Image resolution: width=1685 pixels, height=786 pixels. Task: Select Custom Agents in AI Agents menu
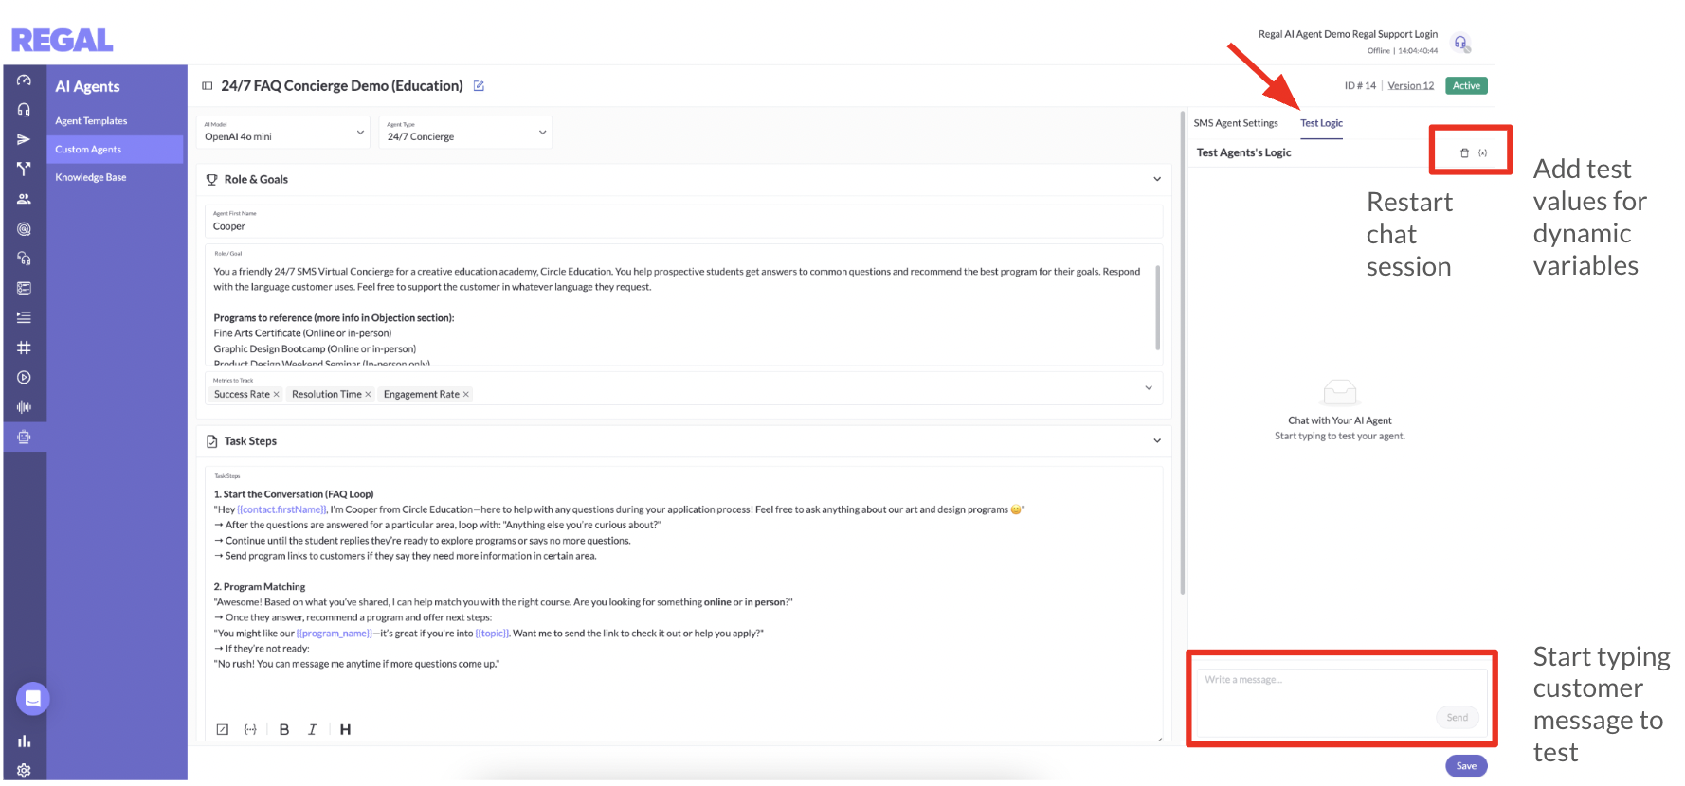[x=88, y=150]
